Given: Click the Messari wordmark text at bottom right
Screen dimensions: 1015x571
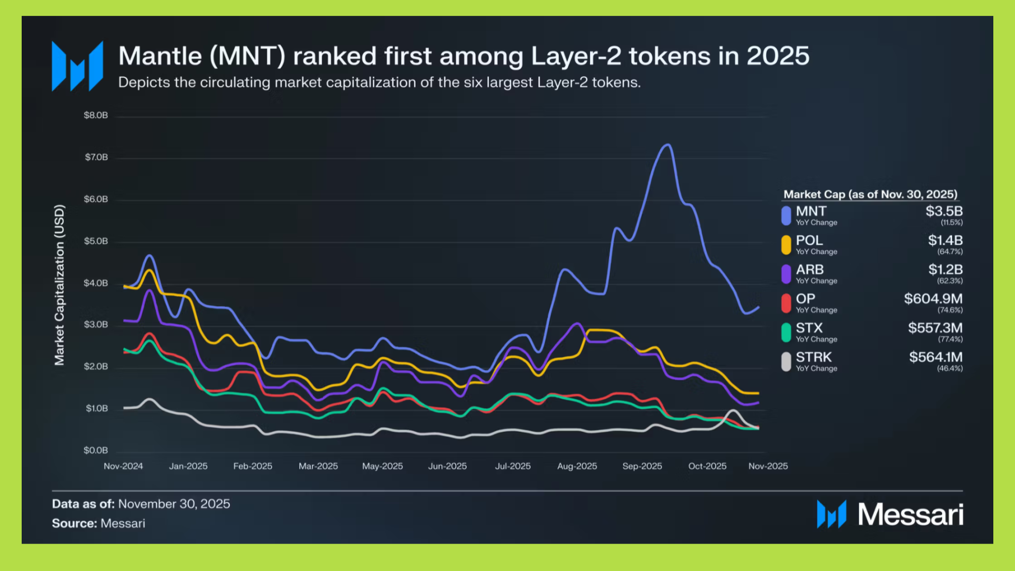Looking at the screenshot, I should coord(910,514).
